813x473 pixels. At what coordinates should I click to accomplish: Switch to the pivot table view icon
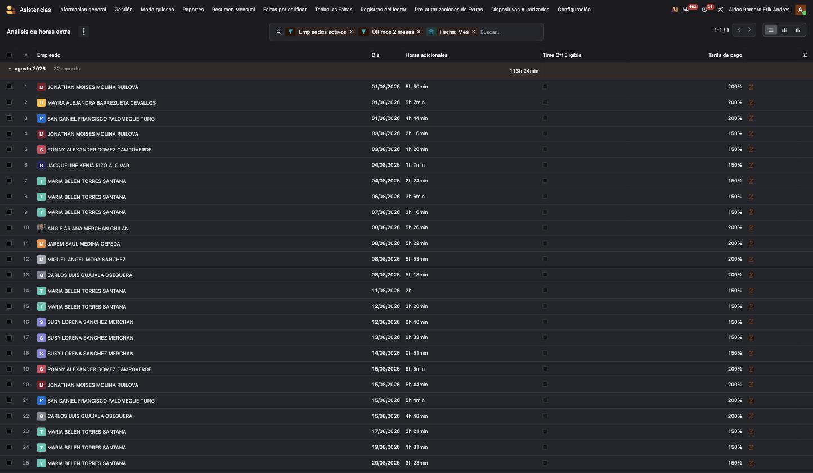point(784,30)
